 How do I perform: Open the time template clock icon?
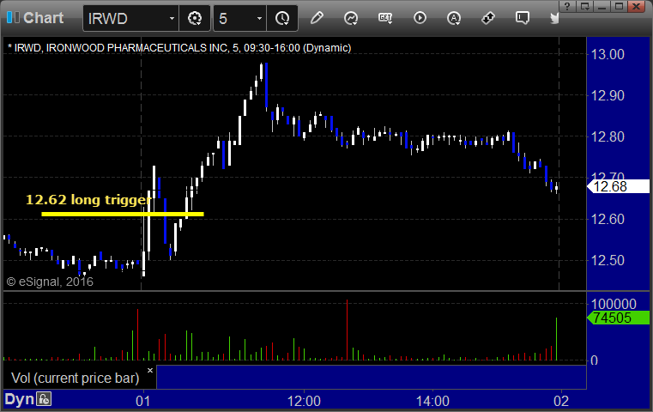point(282,18)
